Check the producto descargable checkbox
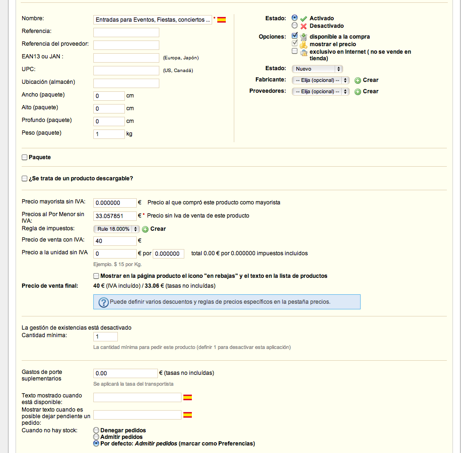This screenshot has height=453, width=461. click(x=25, y=178)
